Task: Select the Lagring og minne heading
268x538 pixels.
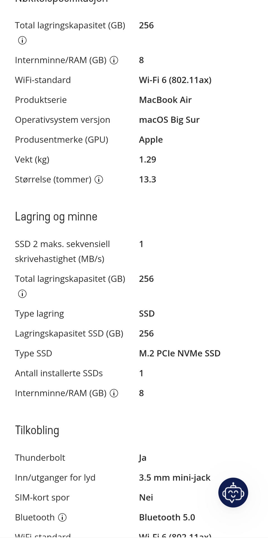Action: pos(56,217)
